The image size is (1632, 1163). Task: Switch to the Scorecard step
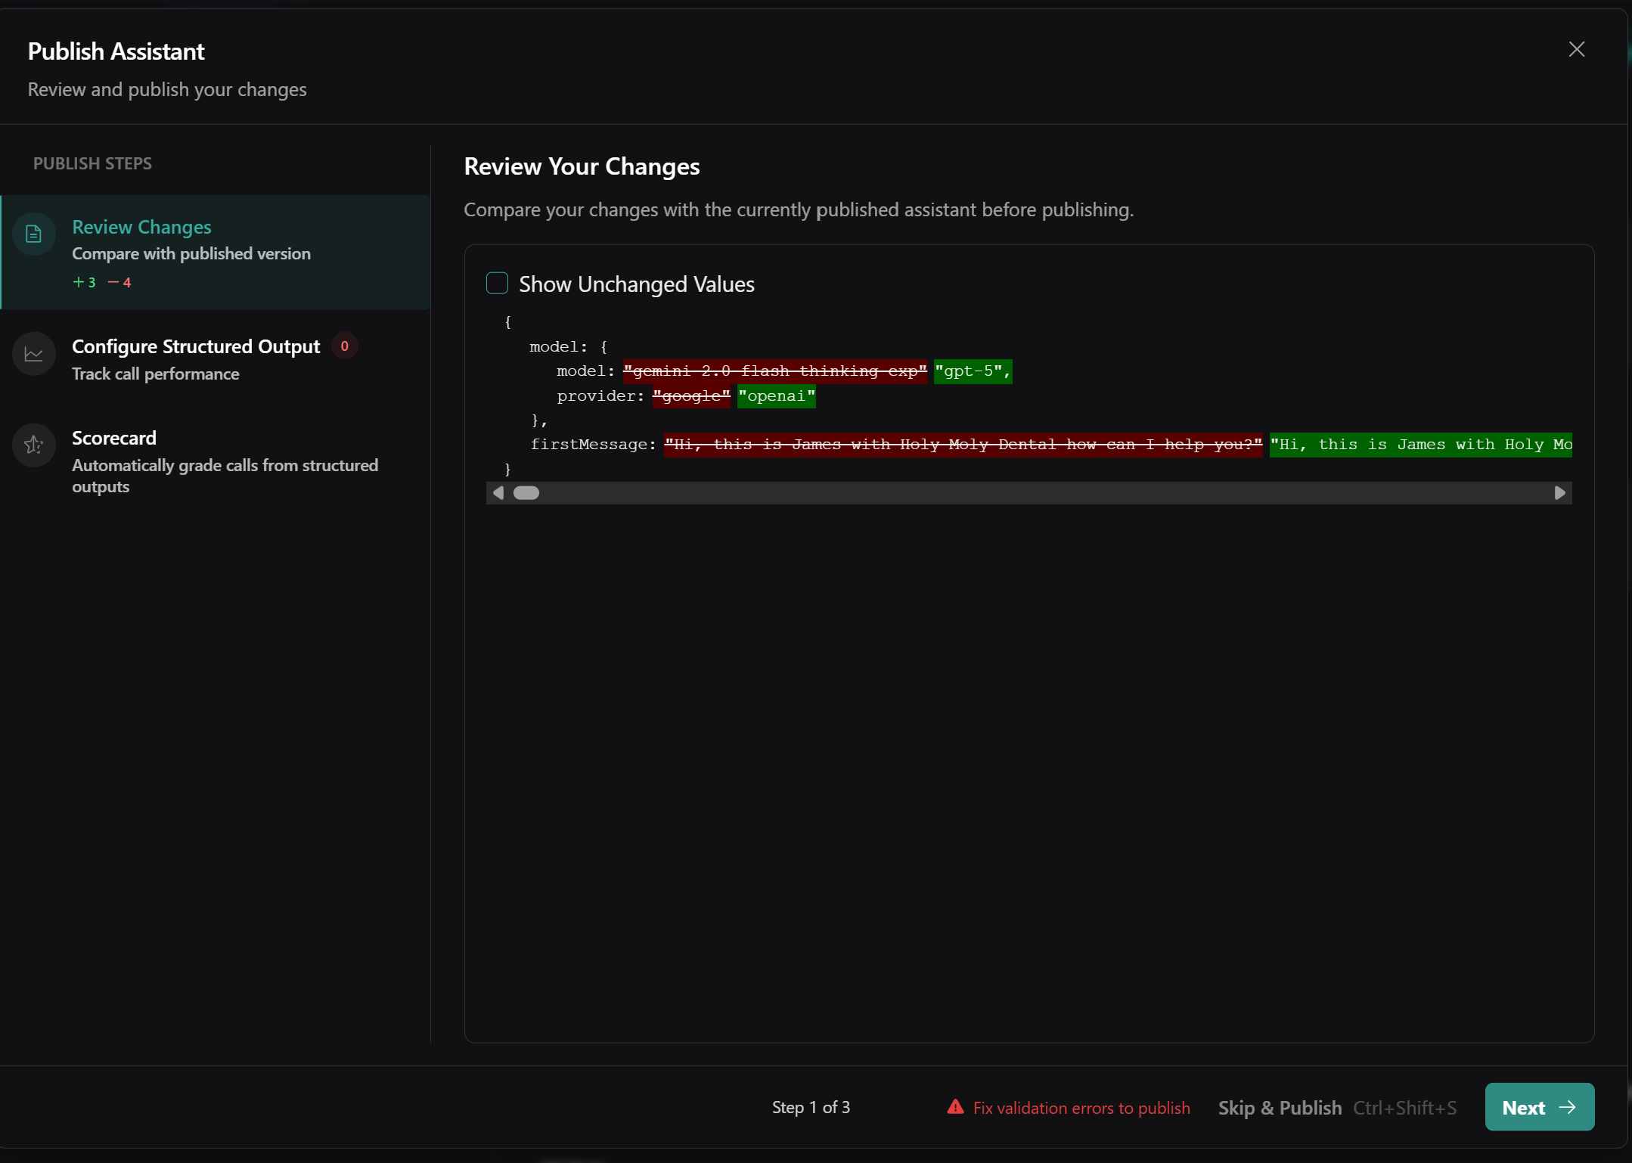114,438
